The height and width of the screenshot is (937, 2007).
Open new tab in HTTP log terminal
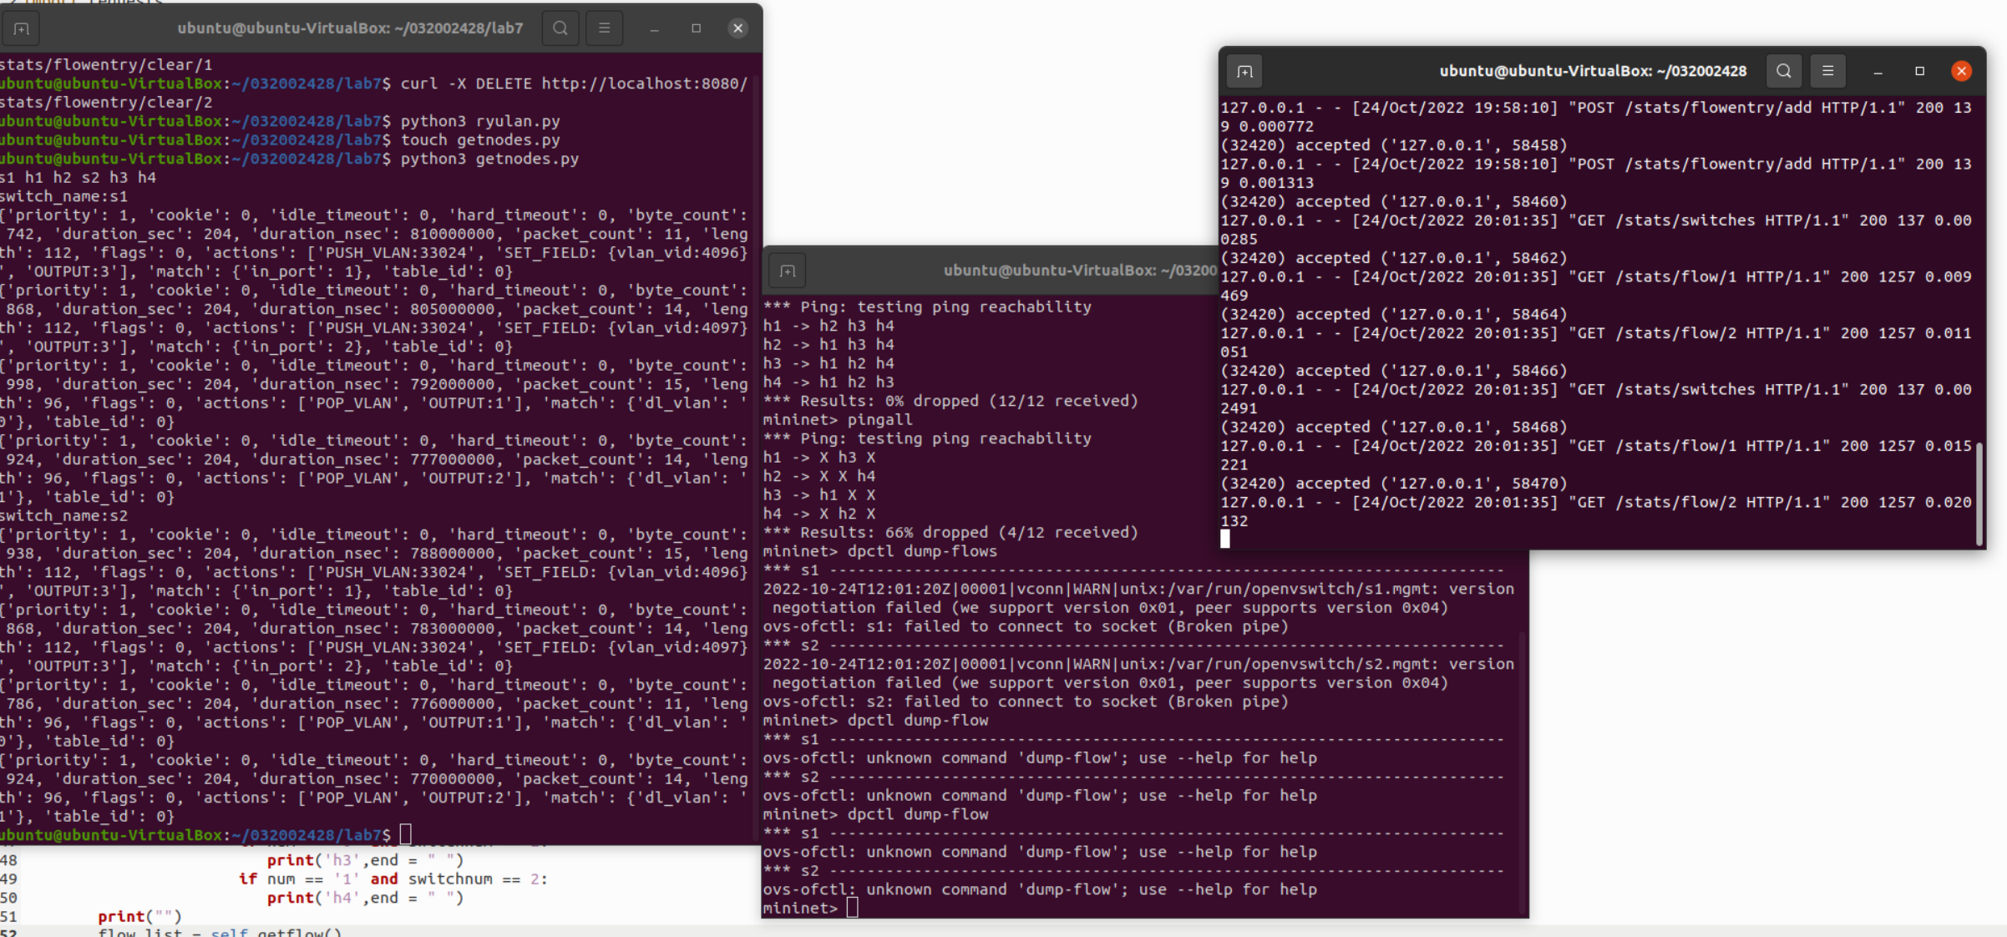pos(1244,71)
